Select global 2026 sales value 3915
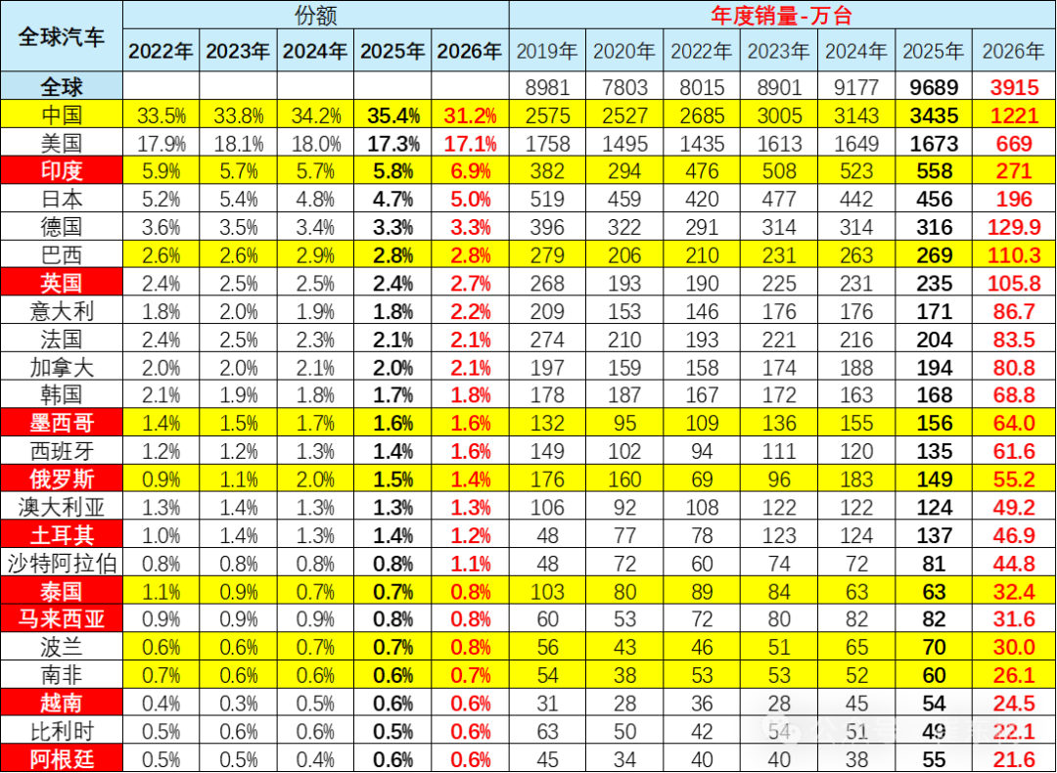 [x=1014, y=87]
